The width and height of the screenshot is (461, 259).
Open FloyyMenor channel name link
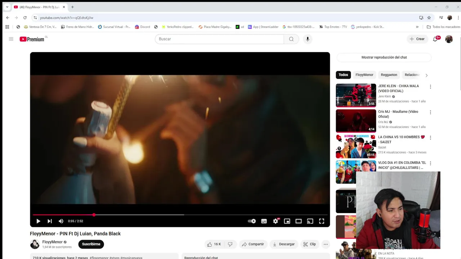point(52,242)
